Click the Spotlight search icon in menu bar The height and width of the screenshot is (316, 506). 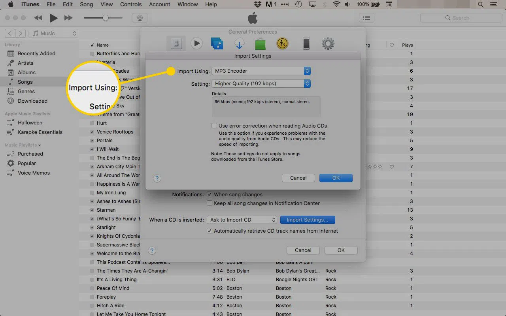coord(481,5)
